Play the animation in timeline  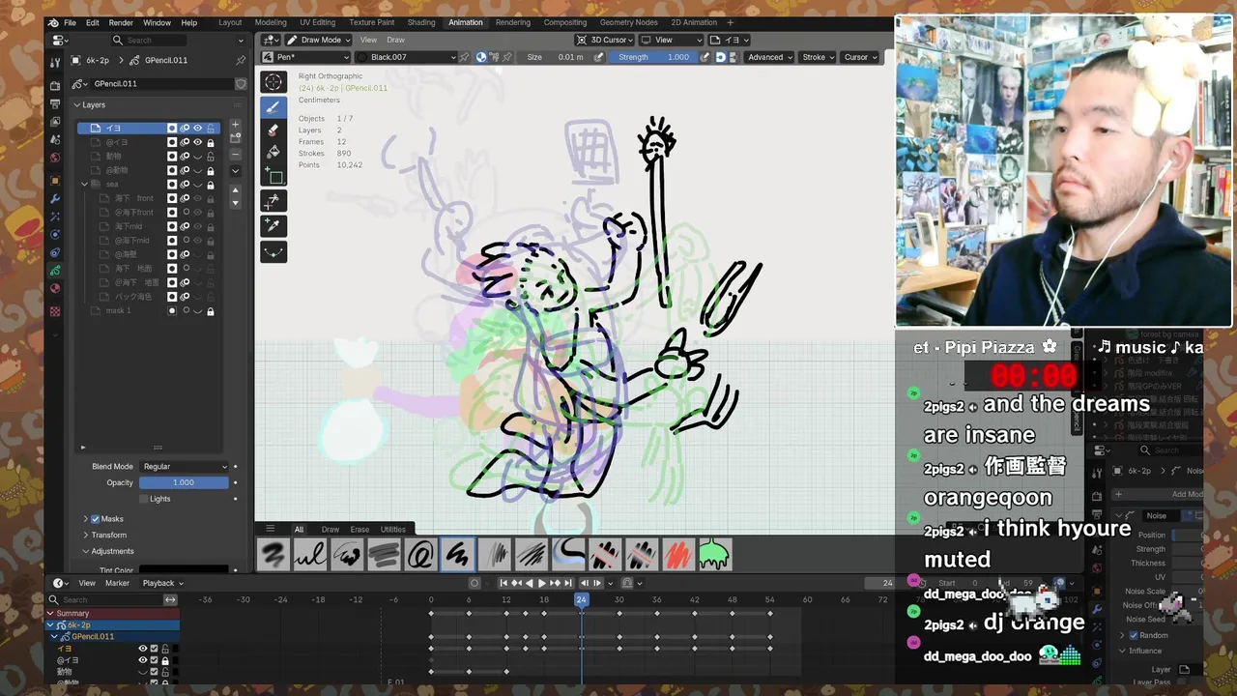click(x=541, y=583)
